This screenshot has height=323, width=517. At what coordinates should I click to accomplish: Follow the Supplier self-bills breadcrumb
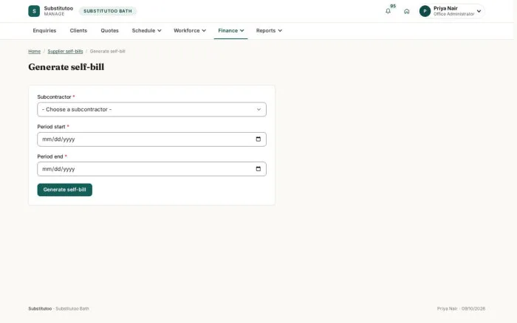pyautogui.click(x=65, y=52)
